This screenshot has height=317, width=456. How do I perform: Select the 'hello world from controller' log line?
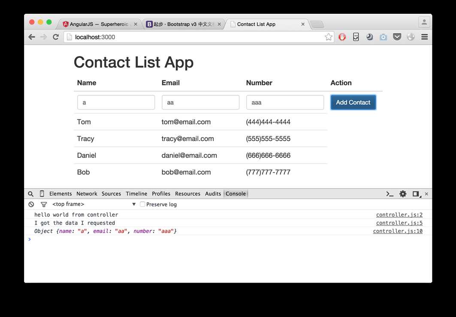click(x=76, y=215)
